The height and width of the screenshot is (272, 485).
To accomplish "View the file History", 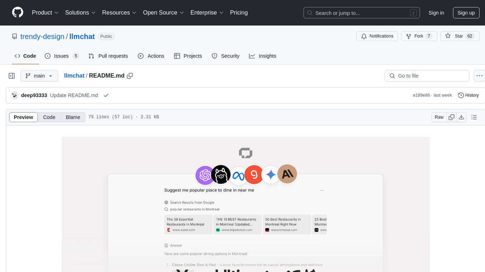I will [468, 95].
